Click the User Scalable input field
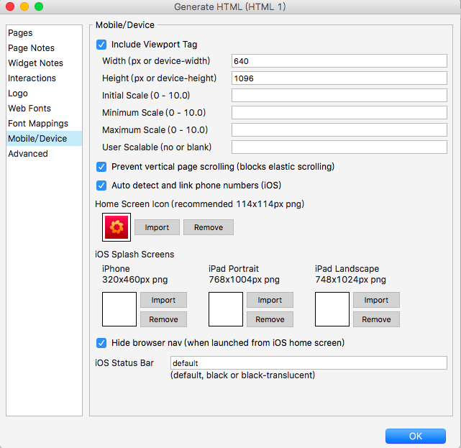 339,147
